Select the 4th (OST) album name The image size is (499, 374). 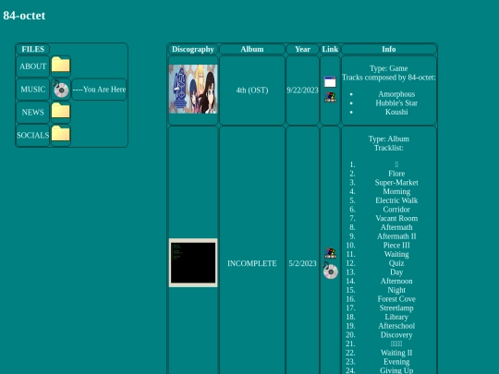click(252, 90)
